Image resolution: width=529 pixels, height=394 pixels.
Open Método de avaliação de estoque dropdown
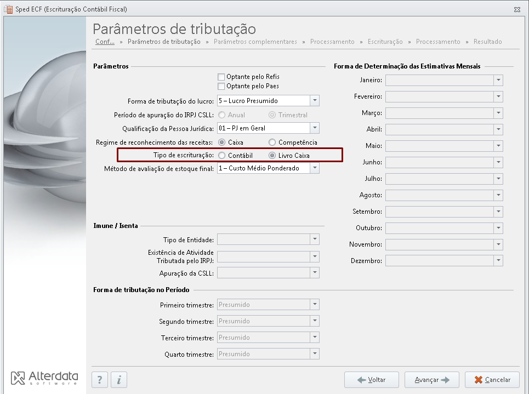click(x=315, y=168)
